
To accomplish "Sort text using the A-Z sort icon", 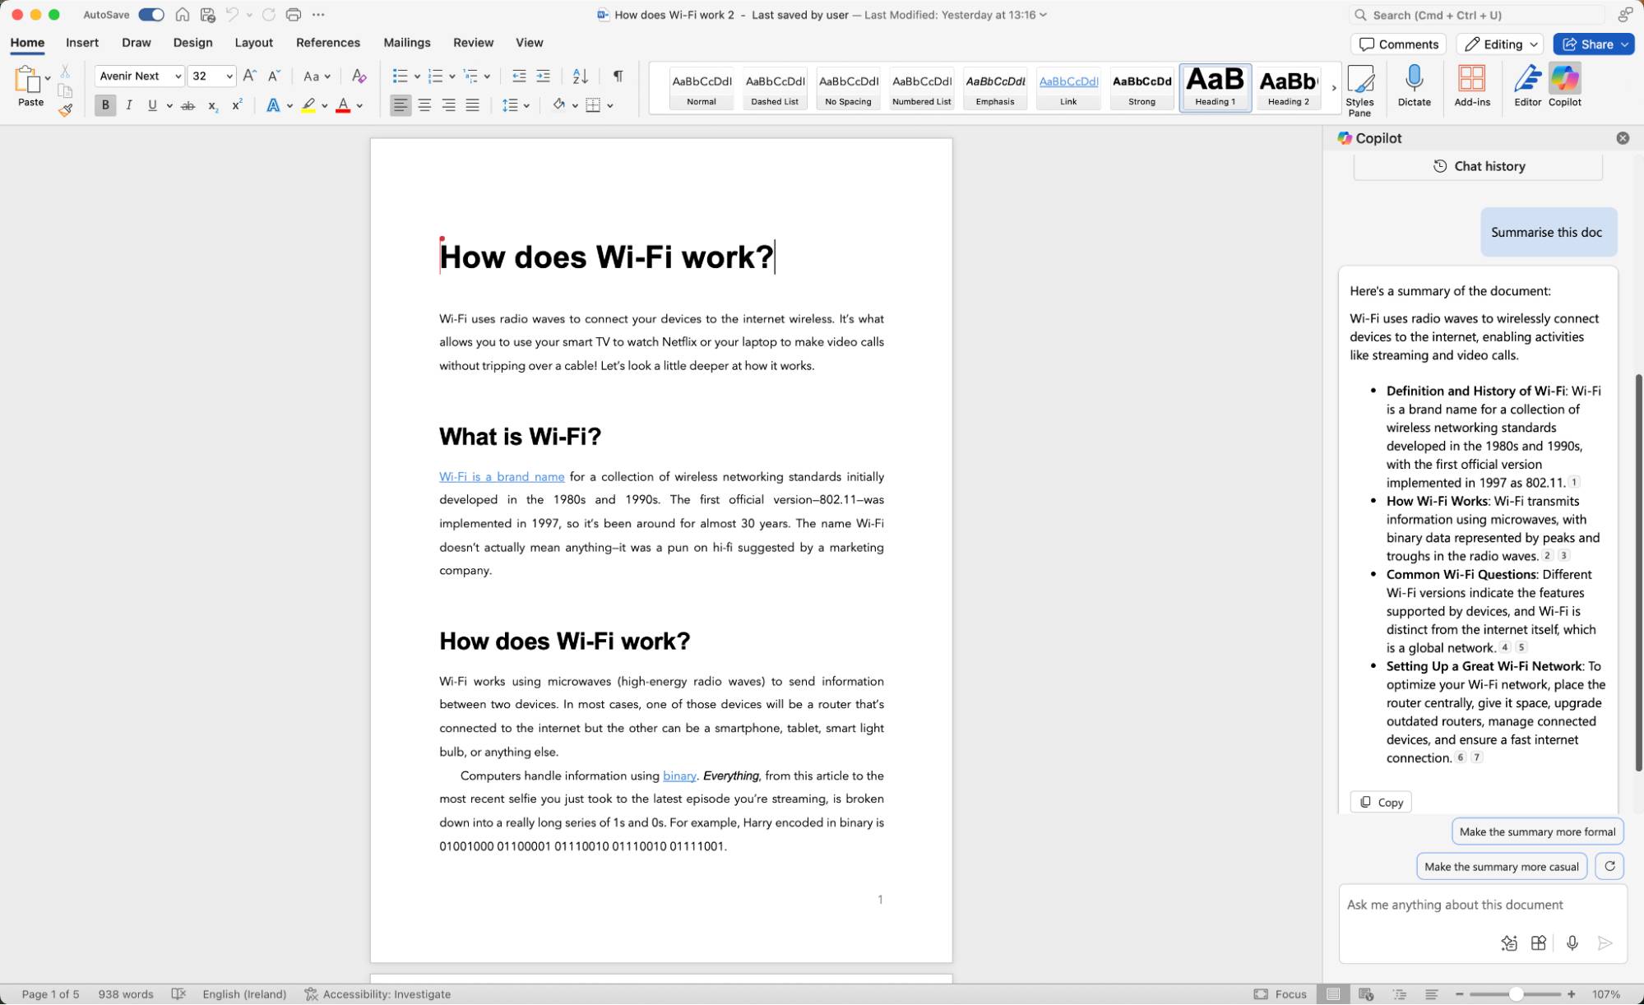I will coord(580,76).
